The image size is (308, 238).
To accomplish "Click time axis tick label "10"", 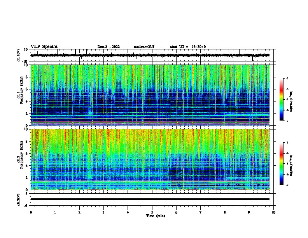I will pyautogui.click(x=273, y=212).
